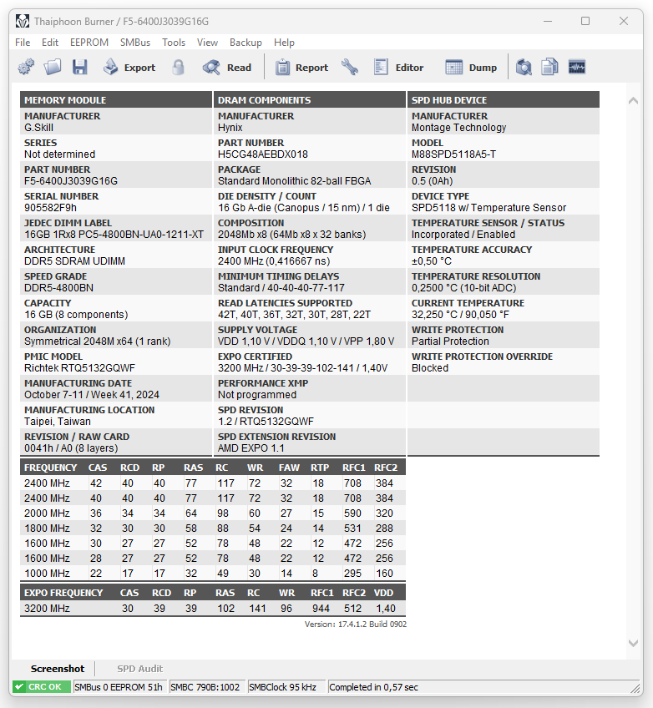Click status bar entry SMBus 0 EEPROM 51h

[119, 687]
